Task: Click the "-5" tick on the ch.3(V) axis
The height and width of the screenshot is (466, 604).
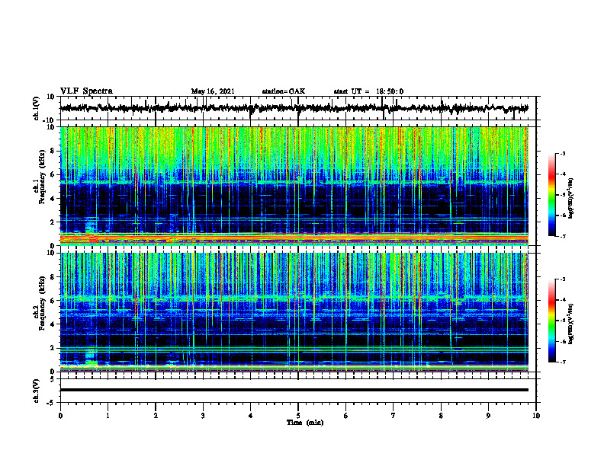Action: pyautogui.click(x=51, y=403)
